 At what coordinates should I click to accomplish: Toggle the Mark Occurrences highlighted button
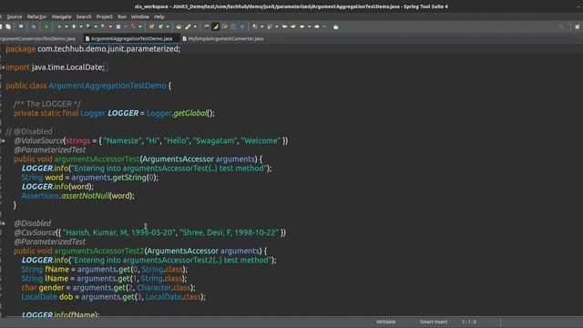pos(216,26)
